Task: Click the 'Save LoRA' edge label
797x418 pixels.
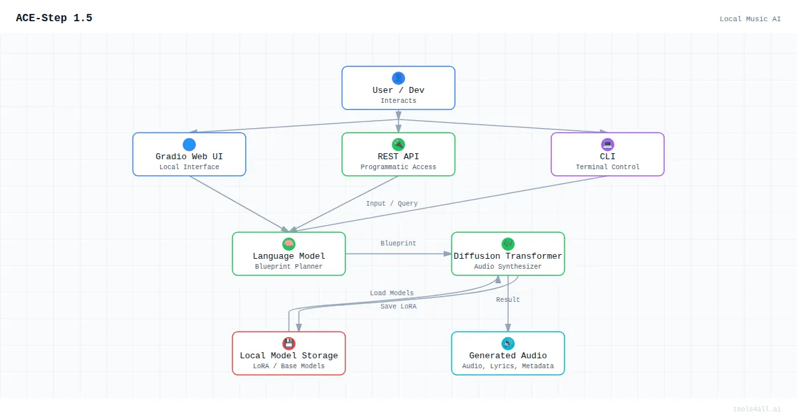Action: [398, 307]
